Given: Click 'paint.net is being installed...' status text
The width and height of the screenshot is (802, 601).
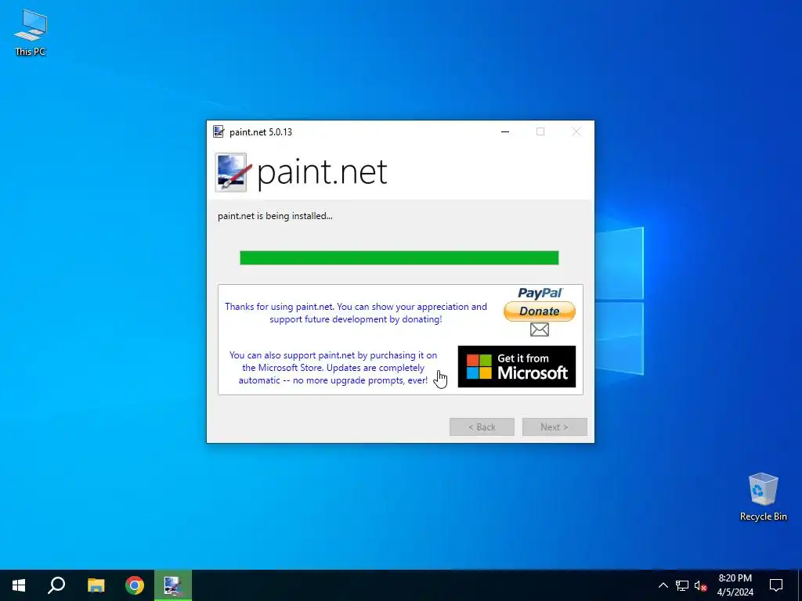Looking at the screenshot, I should point(275,216).
